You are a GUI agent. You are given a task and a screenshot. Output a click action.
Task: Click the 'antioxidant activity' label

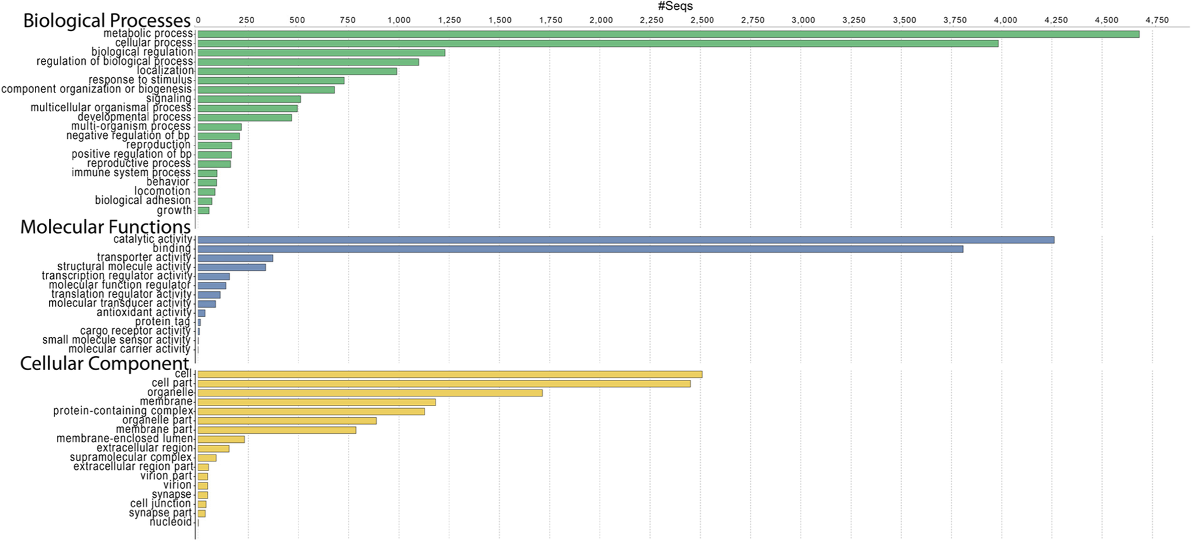pos(144,313)
